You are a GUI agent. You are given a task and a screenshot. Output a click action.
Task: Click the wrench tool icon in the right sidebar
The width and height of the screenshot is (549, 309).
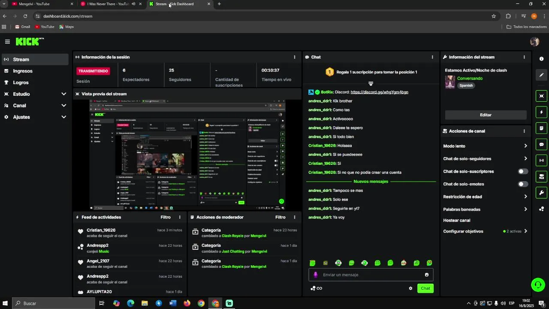coord(541,193)
